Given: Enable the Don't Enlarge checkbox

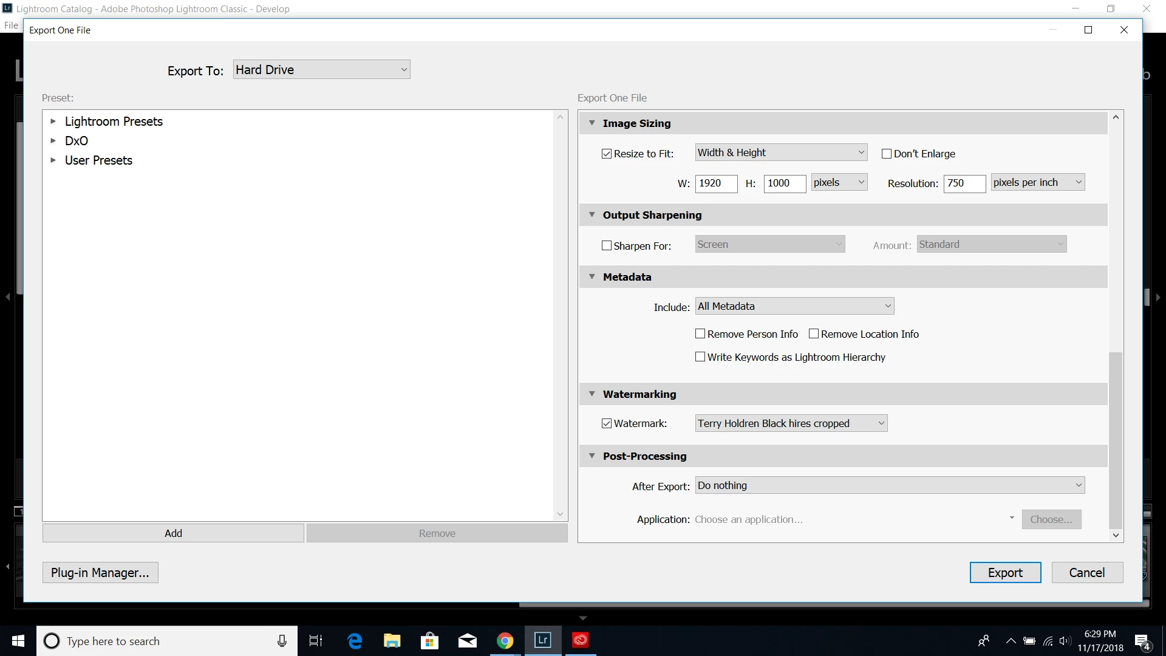Looking at the screenshot, I should pos(887,154).
